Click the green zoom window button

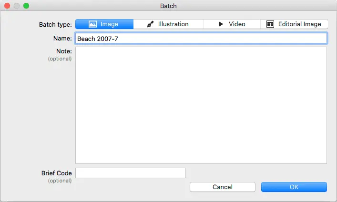(x=26, y=6)
